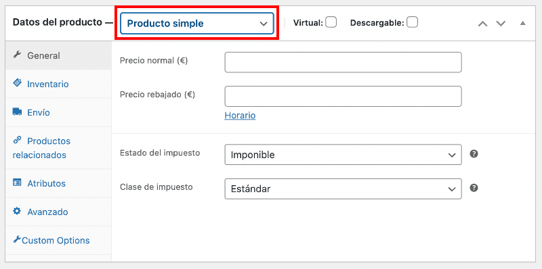
Task: Open the Estado del impuesto dropdown
Action: (x=343, y=155)
